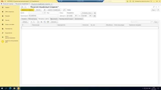Click Добавить button in table toolbar

(x=25, y=22)
